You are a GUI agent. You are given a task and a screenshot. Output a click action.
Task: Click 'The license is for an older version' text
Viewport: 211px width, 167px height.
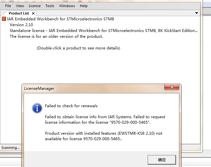tap(56, 37)
